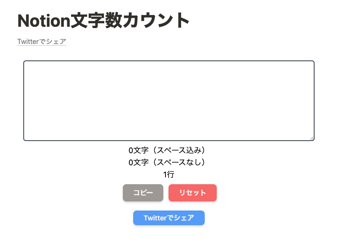The image size is (337, 242).
Task: Copy the text using the コピー button
Action: [143, 193]
